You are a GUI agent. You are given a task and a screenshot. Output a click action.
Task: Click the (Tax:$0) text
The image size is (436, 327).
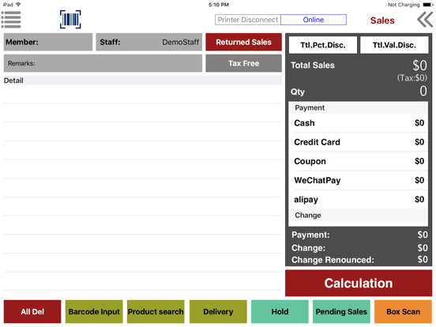pyautogui.click(x=412, y=78)
